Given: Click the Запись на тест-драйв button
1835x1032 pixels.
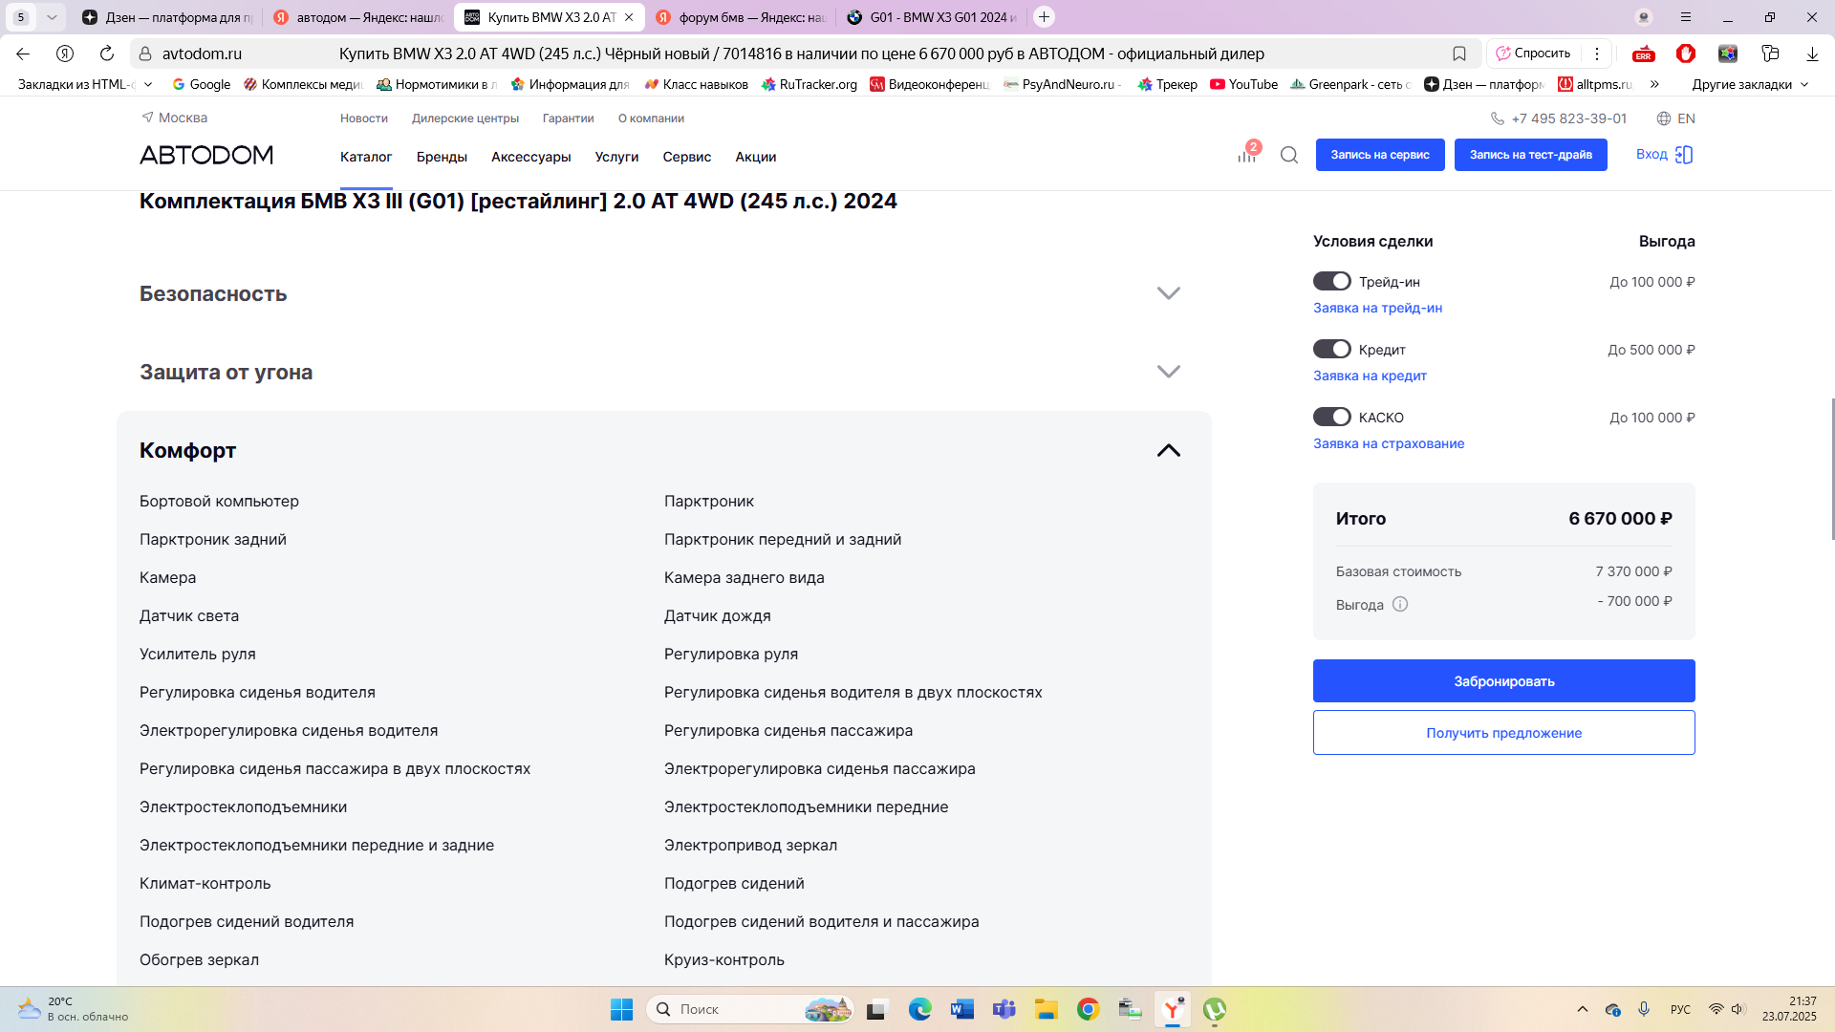Looking at the screenshot, I should tap(1531, 155).
